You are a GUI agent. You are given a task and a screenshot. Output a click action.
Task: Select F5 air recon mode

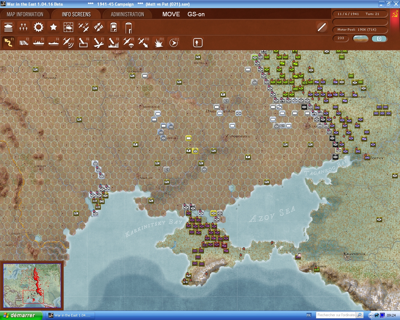click(x=68, y=42)
